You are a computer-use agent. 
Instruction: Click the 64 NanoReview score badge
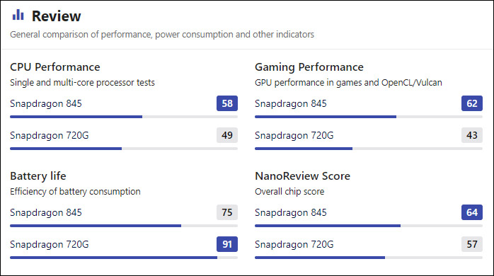tap(472, 212)
